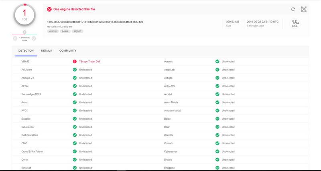Click the green check icon for BitDefender

(x=75, y=127)
